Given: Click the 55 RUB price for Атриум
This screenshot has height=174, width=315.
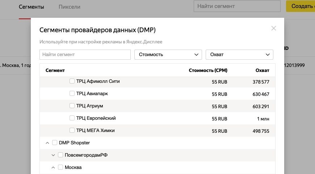Looking at the screenshot, I should (219, 106).
